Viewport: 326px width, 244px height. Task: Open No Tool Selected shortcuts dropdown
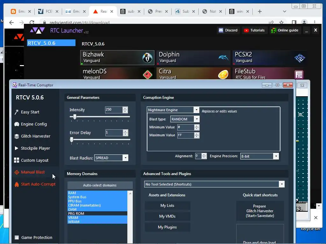282,184
